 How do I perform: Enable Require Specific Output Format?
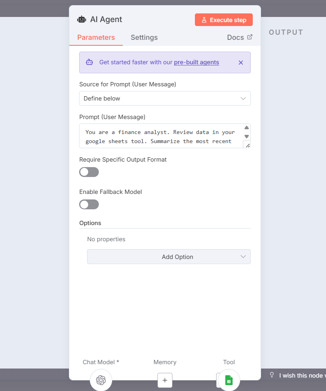89,172
